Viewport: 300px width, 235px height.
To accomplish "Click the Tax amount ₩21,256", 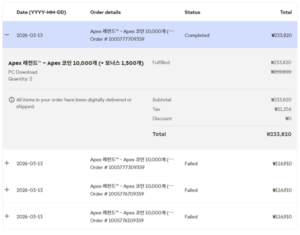I will [x=282, y=109].
